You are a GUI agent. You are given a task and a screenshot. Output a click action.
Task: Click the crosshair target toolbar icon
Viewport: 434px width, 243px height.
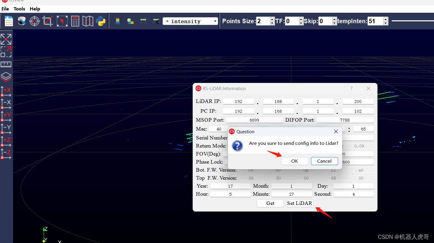click(35, 21)
